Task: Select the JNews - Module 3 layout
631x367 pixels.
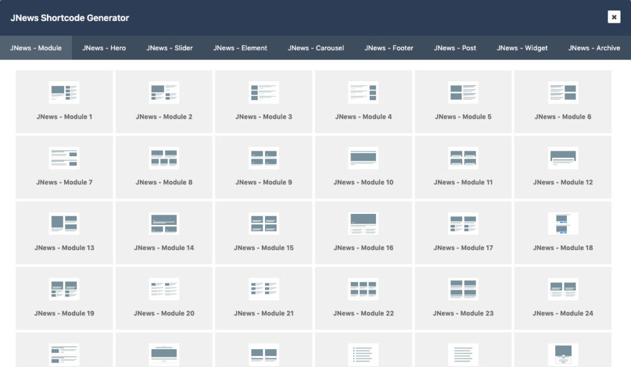Action: tap(264, 101)
